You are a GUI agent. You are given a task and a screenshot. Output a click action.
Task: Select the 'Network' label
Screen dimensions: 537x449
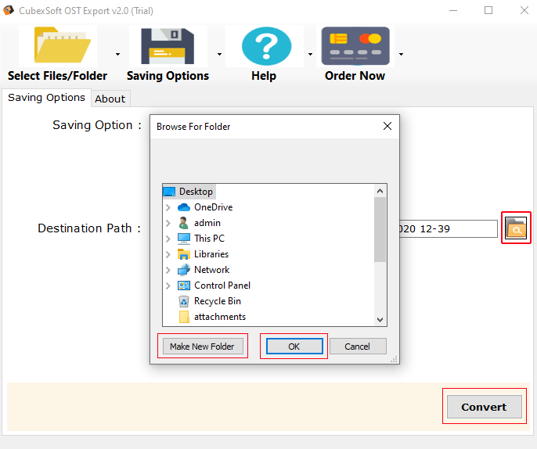click(x=211, y=270)
